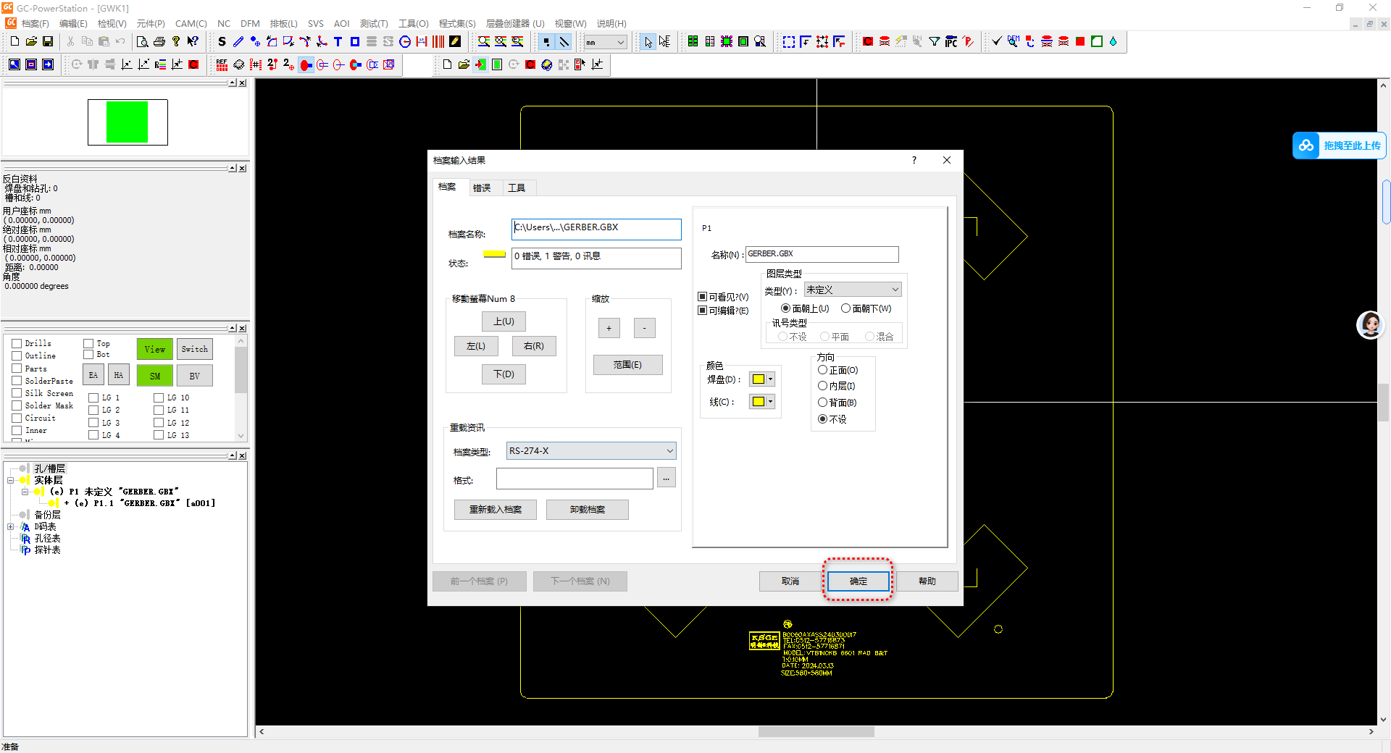Click the cartoon avatar assistant icon

click(x=1370, y=324)
